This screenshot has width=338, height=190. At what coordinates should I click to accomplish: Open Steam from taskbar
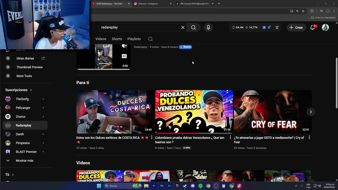tap(185, 186)
